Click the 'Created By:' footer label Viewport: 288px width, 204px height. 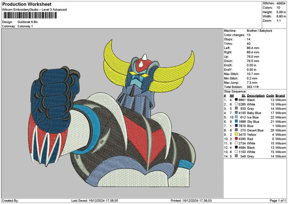[10, 201]
